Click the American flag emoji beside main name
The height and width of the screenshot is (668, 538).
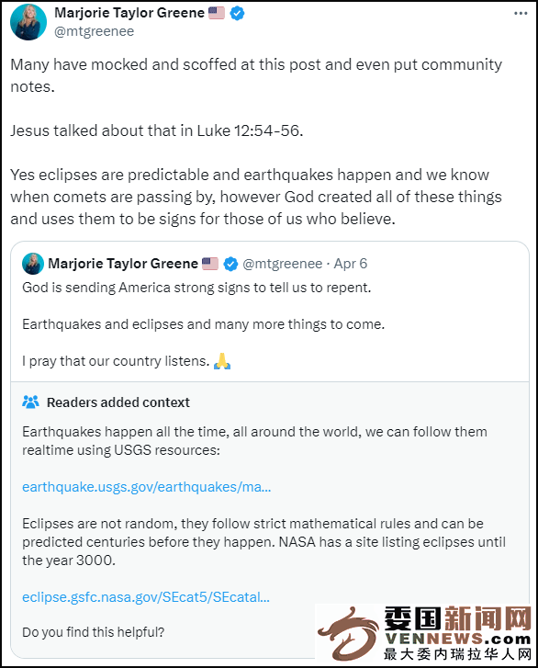(x=217, y=13)
